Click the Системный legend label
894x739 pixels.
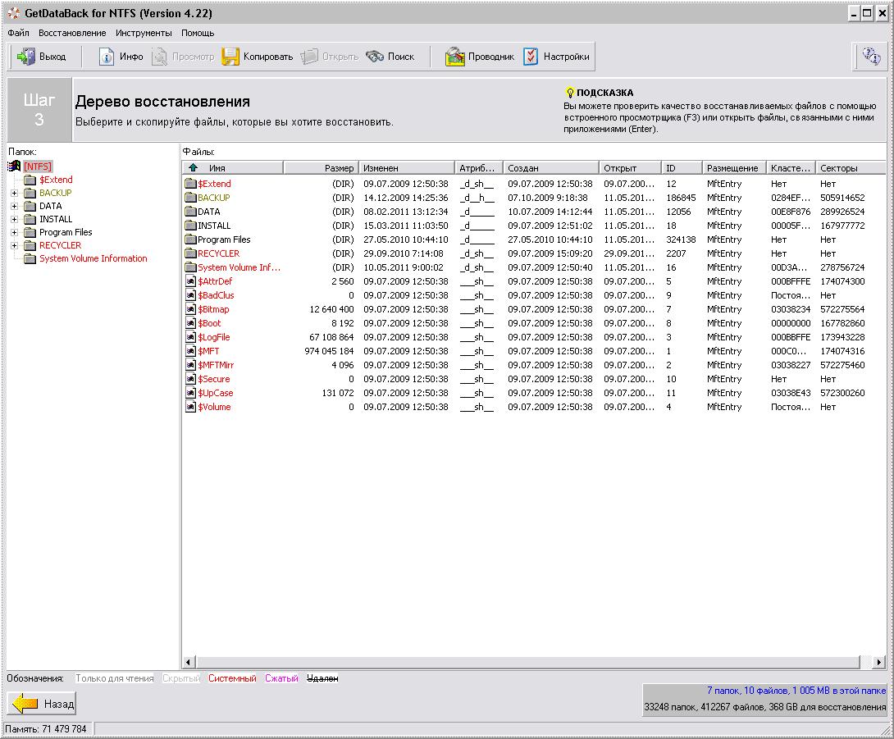pyautogui.click(x=232, y=678)
